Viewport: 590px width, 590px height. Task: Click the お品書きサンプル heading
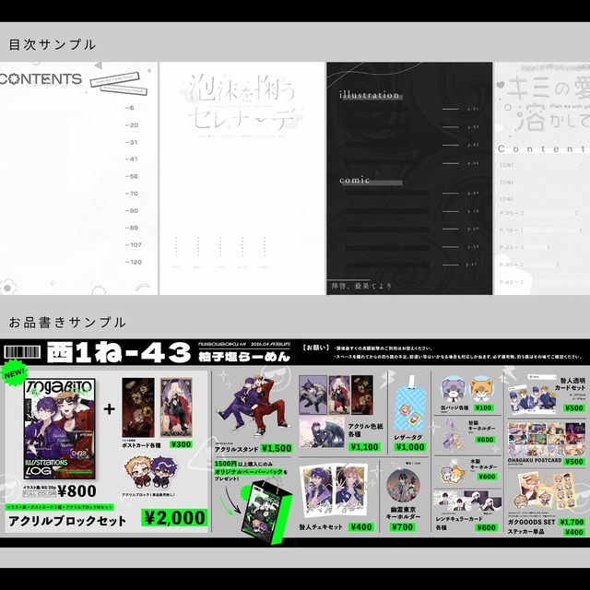click(x=67, y=323)
